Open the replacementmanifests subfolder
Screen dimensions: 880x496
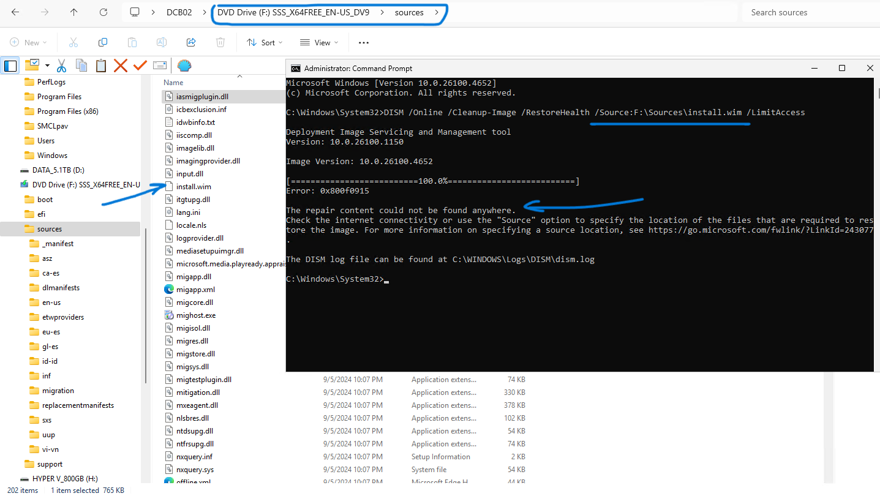click(78, 405)
